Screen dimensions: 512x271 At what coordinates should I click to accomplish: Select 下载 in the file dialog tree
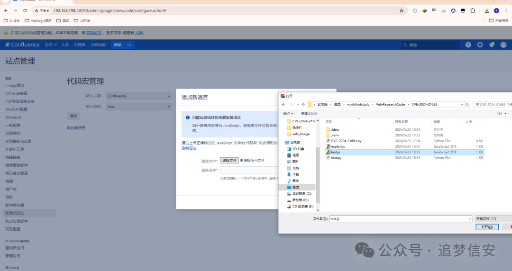(295, 174)
